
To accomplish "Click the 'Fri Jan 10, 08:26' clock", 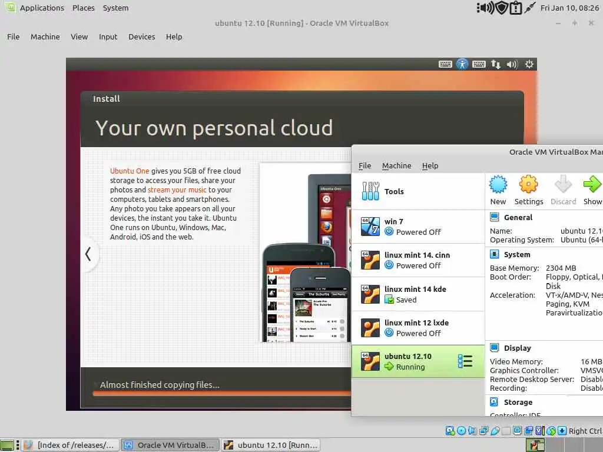I will (x=569, y=8).
